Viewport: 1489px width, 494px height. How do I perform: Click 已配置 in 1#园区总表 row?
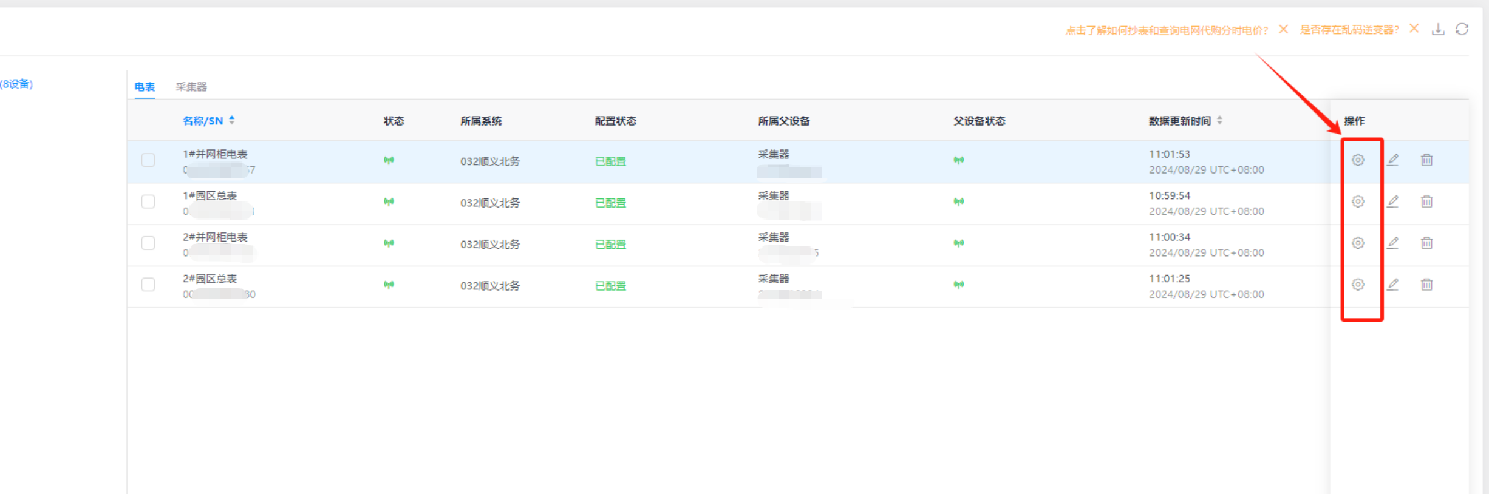610,203
